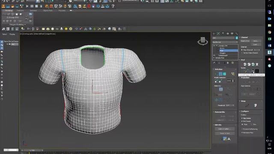Image resolution: width=274 pixels, height=154 pixels.
Task: Toggle the Prevent Reflattening checkbox
Action: tap(242, 129)
